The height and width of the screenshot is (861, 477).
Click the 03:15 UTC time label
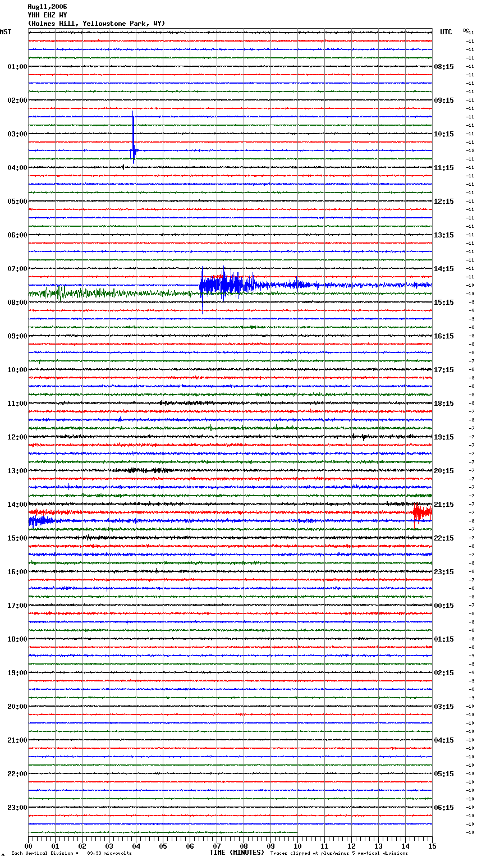444,707
